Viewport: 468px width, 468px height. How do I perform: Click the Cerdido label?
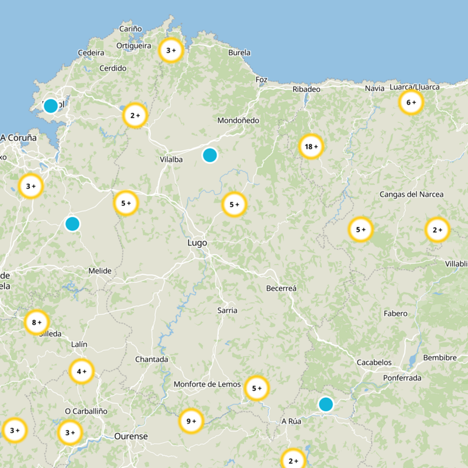[113, 68]
